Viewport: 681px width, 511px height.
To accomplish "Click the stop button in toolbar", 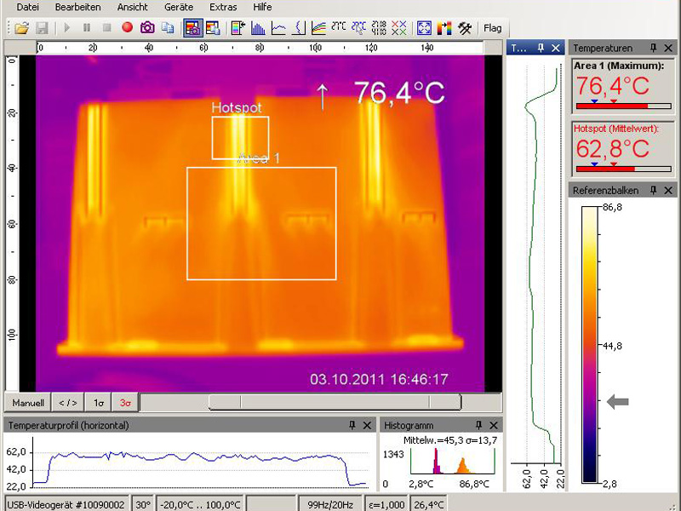I will [x=107, y=28].
